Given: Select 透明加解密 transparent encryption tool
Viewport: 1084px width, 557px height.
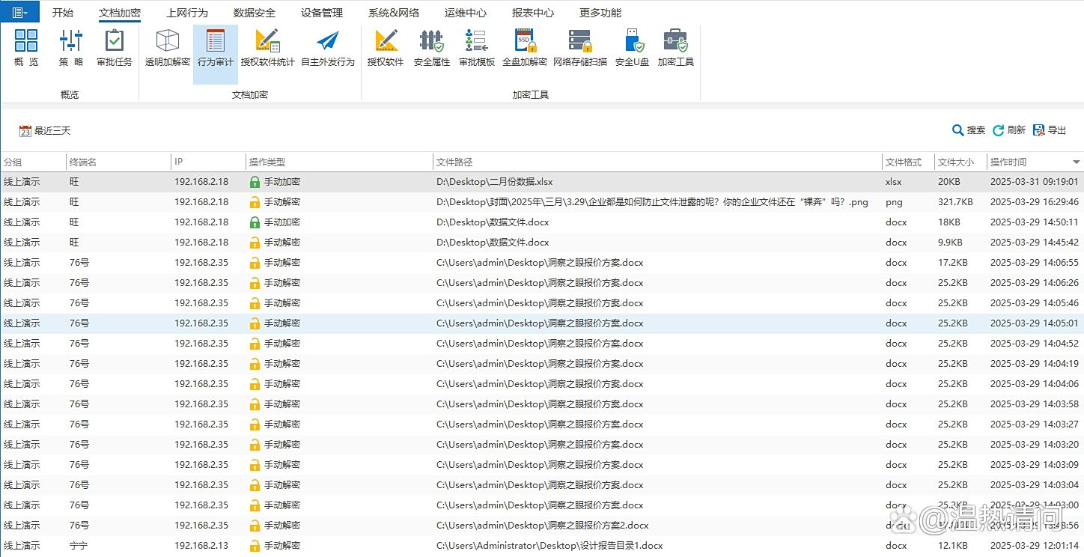Looking at the screenshot, I should click(166, 47).
